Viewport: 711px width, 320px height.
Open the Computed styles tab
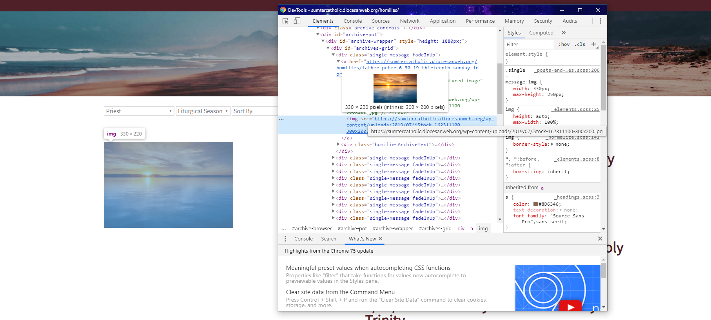[541, 33]
